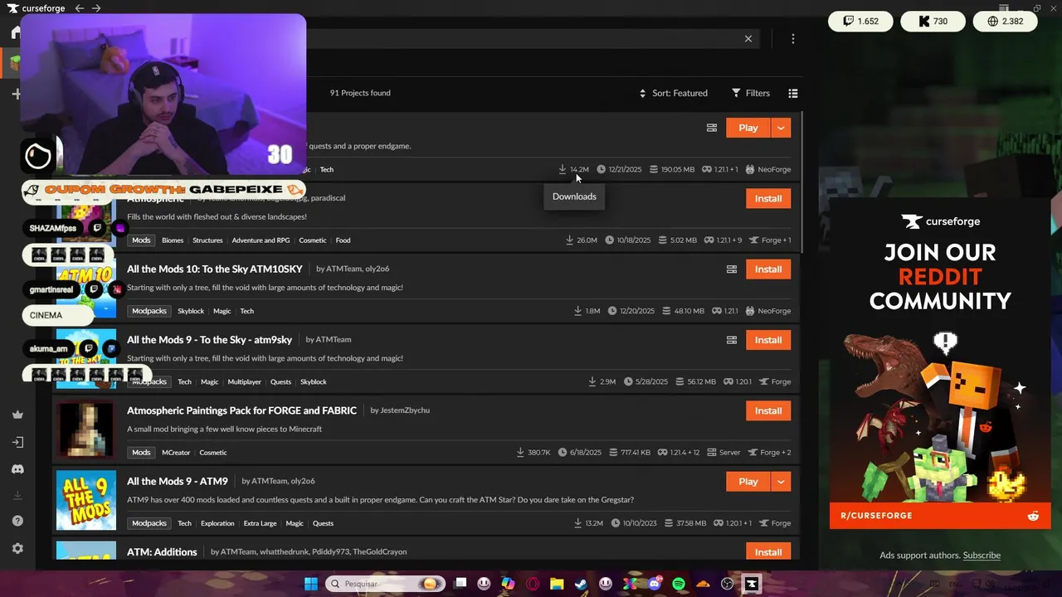Click the add game plus icon in sidebar

[16, 94]
